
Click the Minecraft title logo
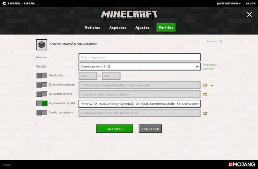[129, 15]
